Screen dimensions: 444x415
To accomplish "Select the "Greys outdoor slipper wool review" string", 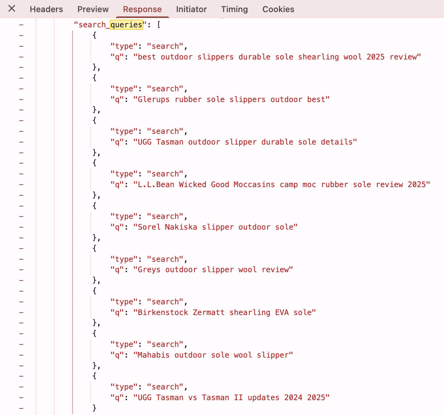I will (213, 270).
